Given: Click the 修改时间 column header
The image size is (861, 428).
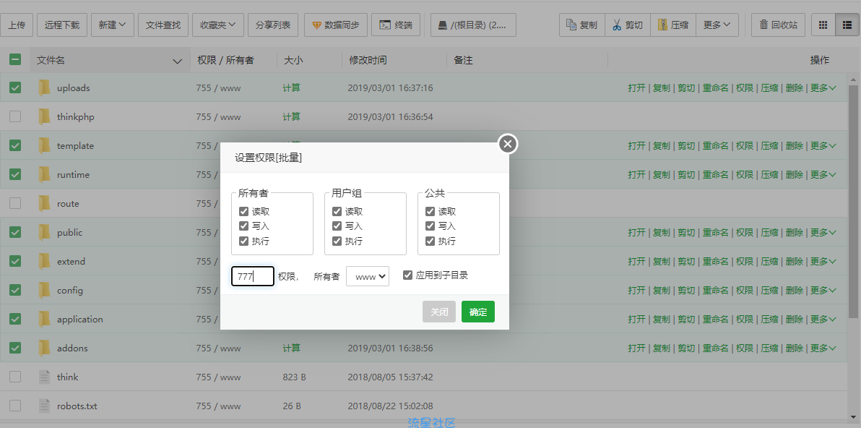Looking at the screenshot, I should coord(368,61).
